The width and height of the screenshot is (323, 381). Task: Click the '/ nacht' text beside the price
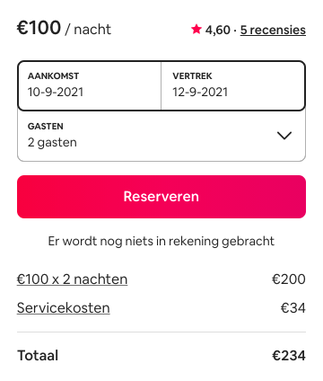(88, 30)
